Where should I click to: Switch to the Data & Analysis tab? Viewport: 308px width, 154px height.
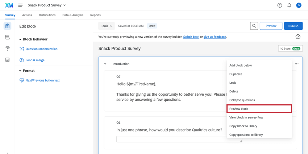pos(72,15)
